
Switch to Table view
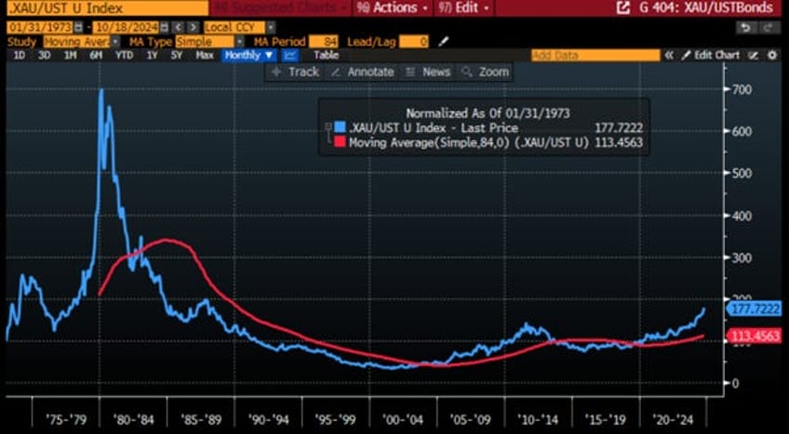(x=326, y=55)
